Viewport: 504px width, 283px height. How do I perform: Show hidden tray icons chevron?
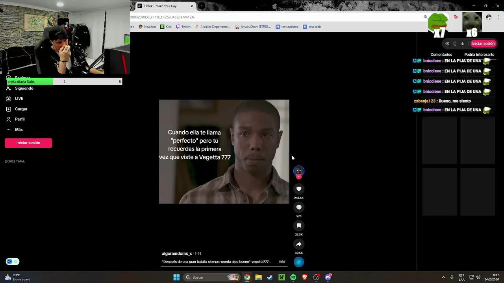[x=443, y=277]
